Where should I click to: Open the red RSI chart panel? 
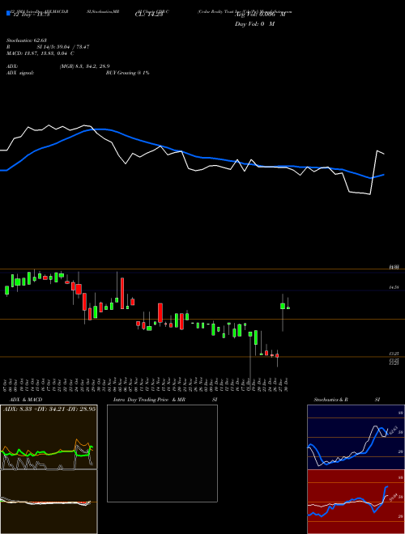point(356,502)
